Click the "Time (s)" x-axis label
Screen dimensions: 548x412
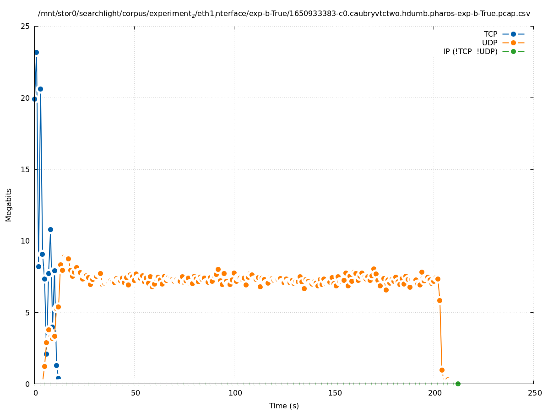[x=284, y=406]
